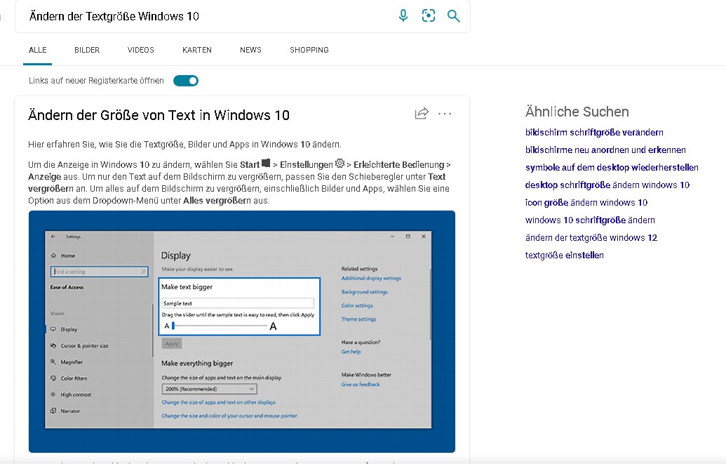Viewport: 726px width, 464px height.
Task: Open the three-dot more options menu
Action: pyautogui.click(x=445, y=114)
